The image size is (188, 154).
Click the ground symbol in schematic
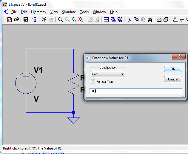[x=73, y=121]
